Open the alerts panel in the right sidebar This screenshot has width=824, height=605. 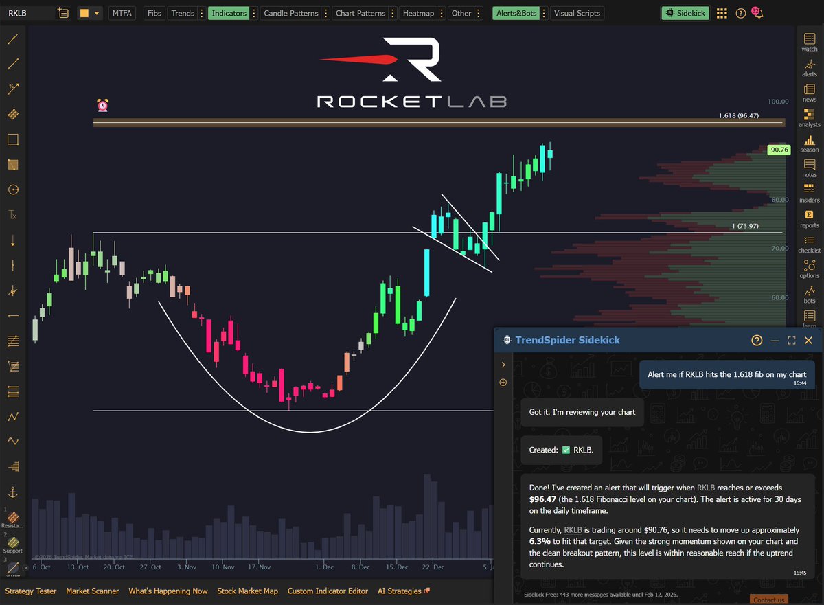click(x=809, y=67)
